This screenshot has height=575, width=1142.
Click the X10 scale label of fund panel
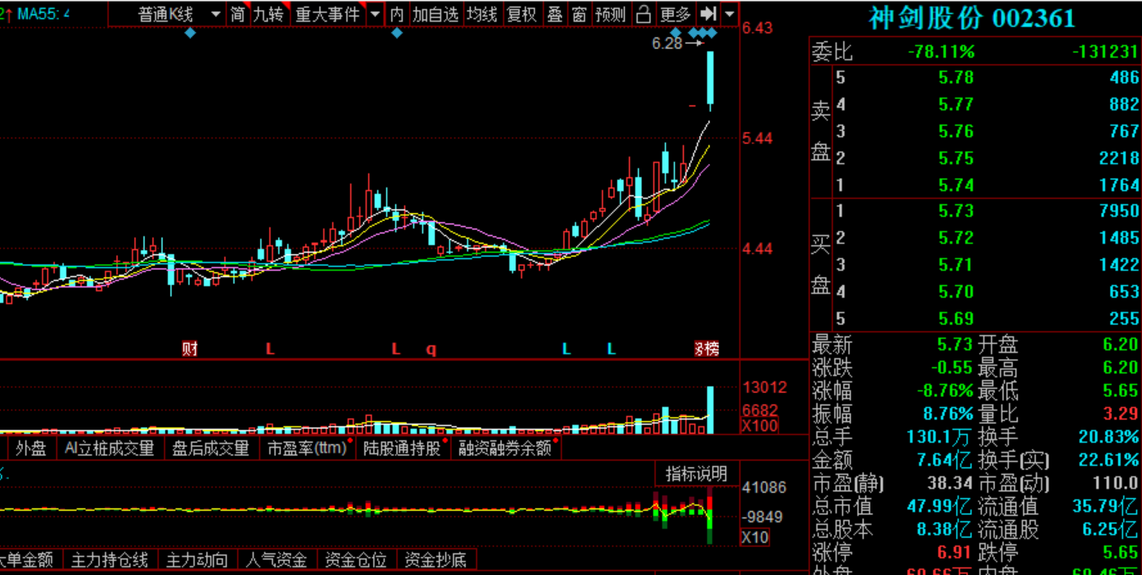point(754,537)
